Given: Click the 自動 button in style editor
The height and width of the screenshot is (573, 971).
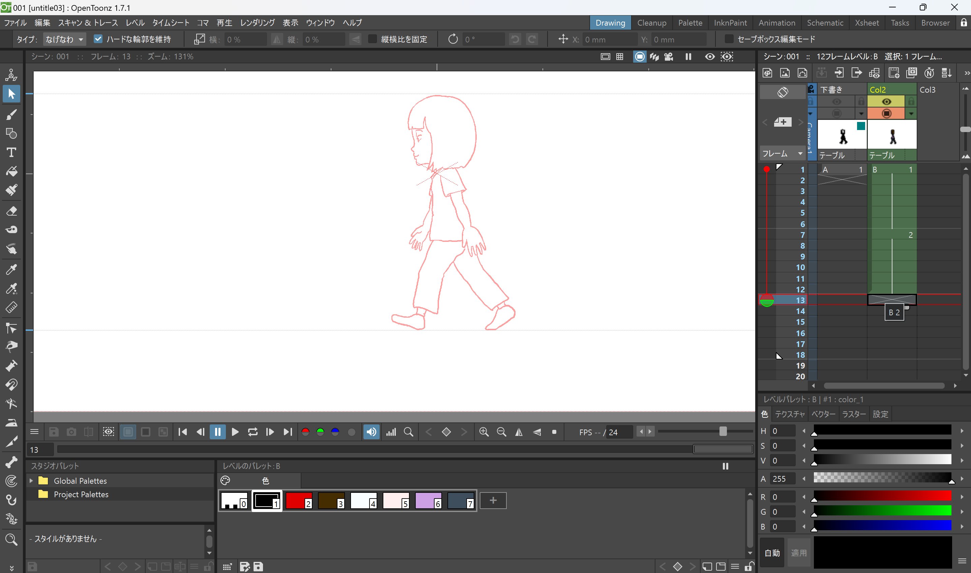Looking at the screenshot, I should [x=772, y=552].
